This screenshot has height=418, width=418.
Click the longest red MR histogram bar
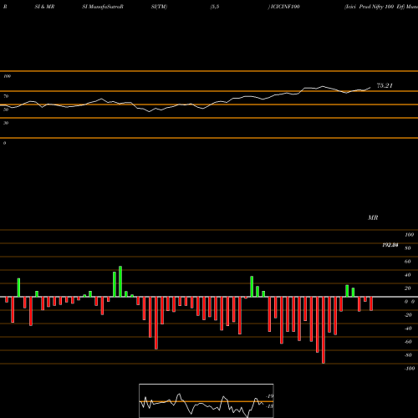click(x=324, y=330)
